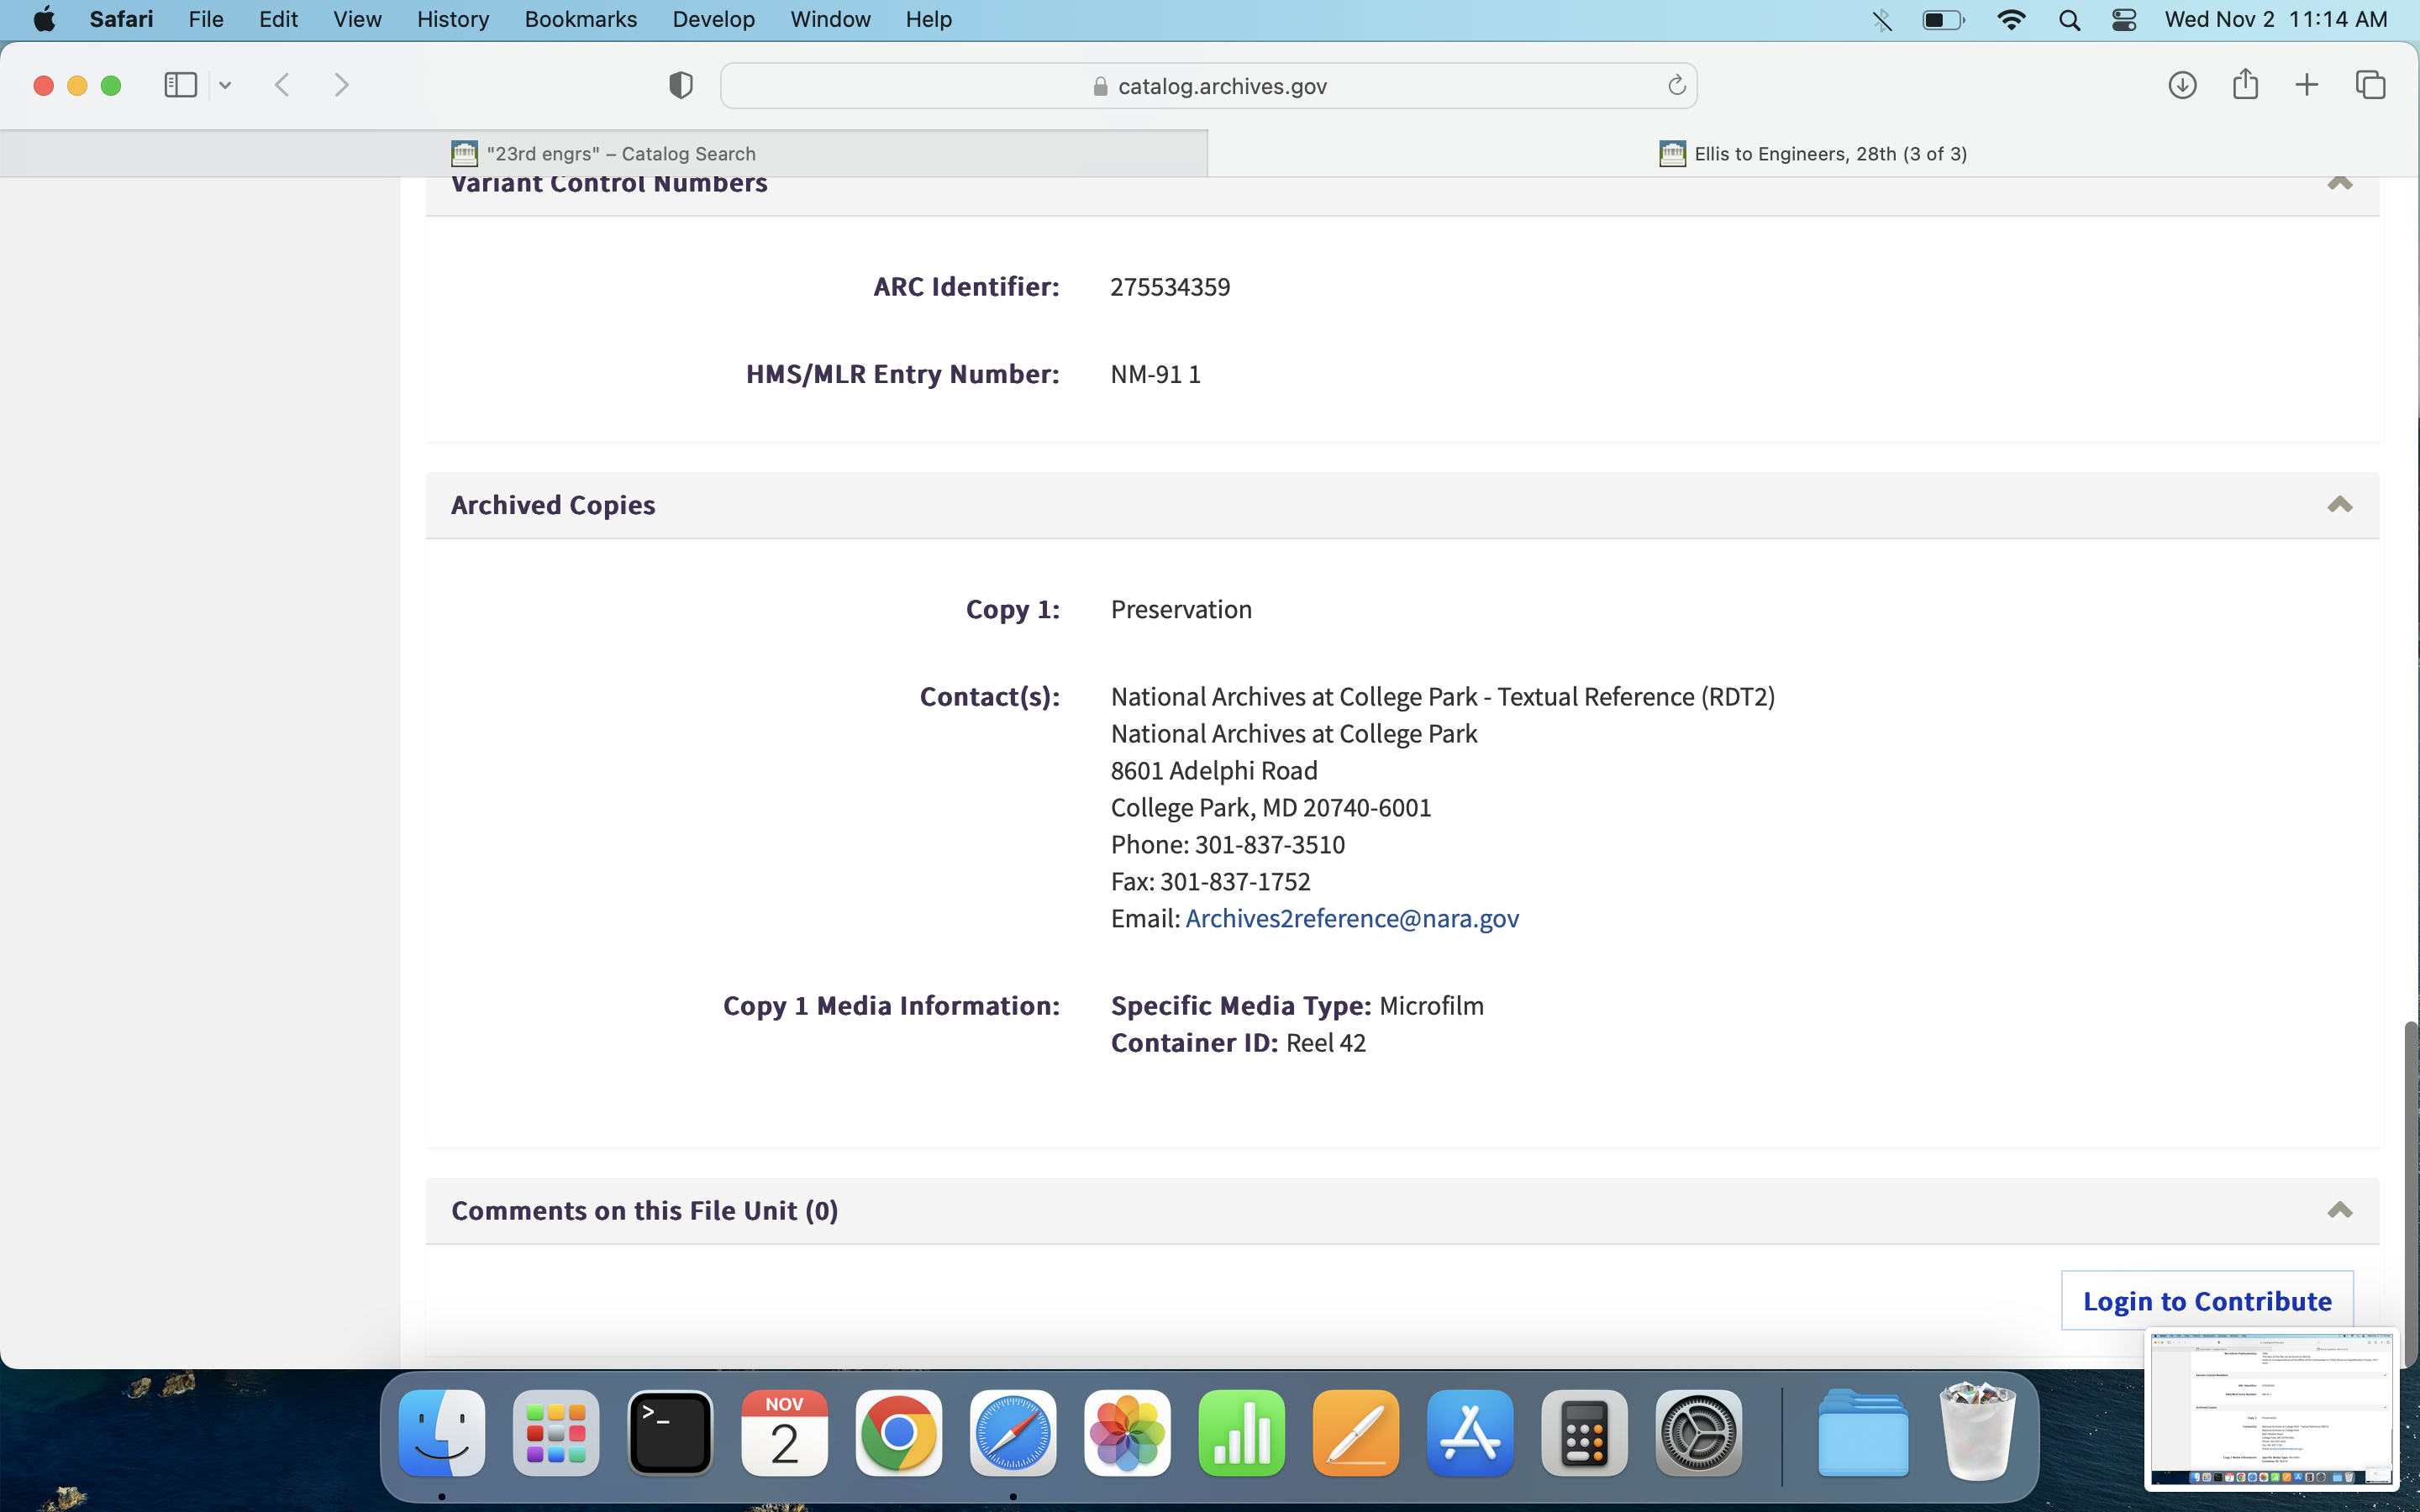This screenshot has height=1512, width=2420.
Task: Reload the page with refresh icon
Action: [1676, 86]
